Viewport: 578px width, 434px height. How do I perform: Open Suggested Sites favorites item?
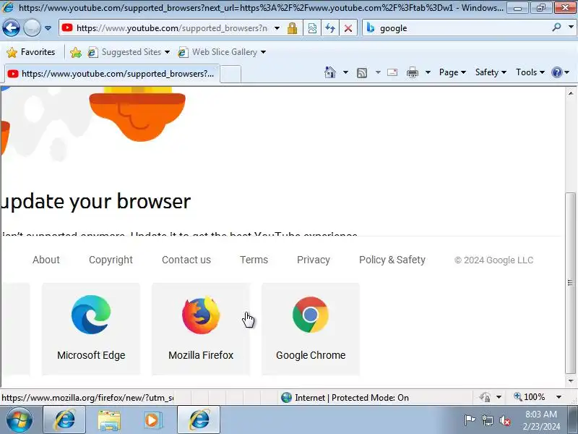click(129, 52)
